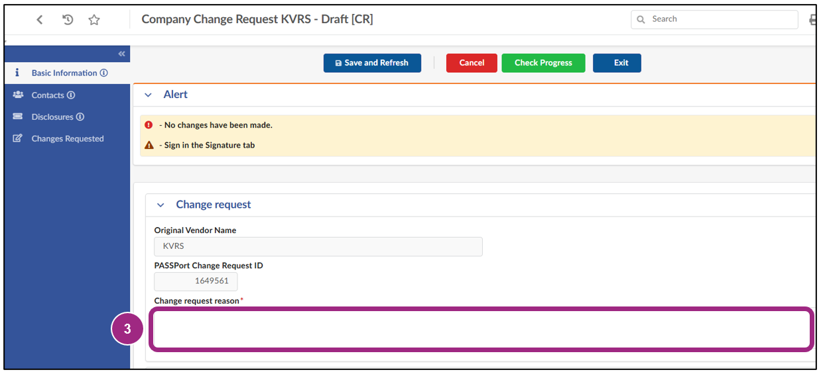Click the 'Change request reason' label
The width and height of the screenshot is (821, 374).
tap(197, 301)
